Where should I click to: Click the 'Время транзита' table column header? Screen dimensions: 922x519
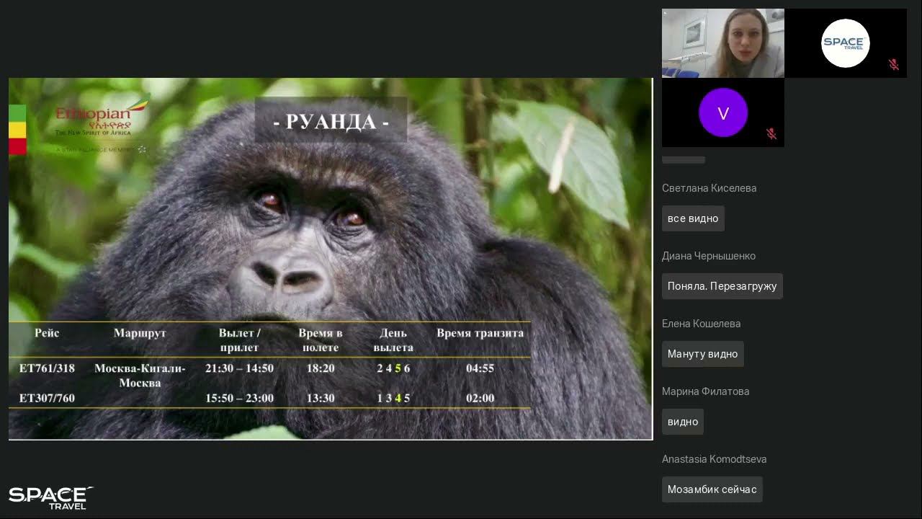pyautogui.click(x=480, y=333)
